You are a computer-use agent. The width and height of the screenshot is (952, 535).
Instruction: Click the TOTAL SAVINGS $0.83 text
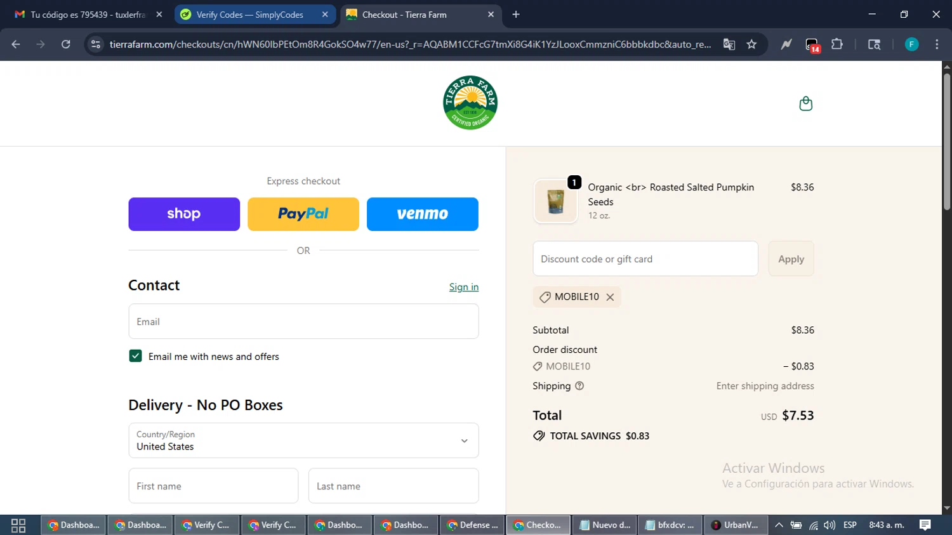(x=600, y=436)
